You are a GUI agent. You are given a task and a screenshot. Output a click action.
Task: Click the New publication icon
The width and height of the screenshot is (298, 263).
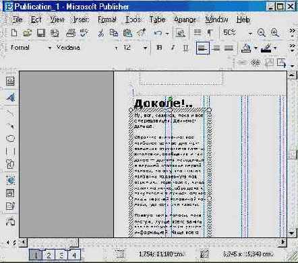pos(14,33)
